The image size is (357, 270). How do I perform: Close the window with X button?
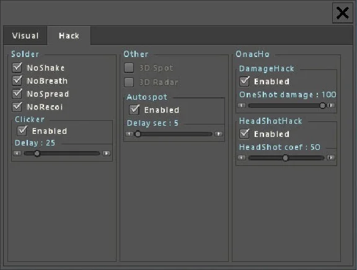click(342, 13)
